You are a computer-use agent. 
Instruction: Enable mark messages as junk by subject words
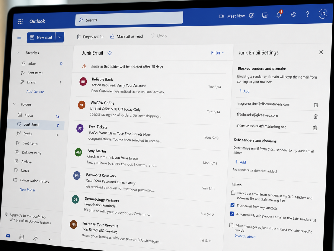[231, 225]
